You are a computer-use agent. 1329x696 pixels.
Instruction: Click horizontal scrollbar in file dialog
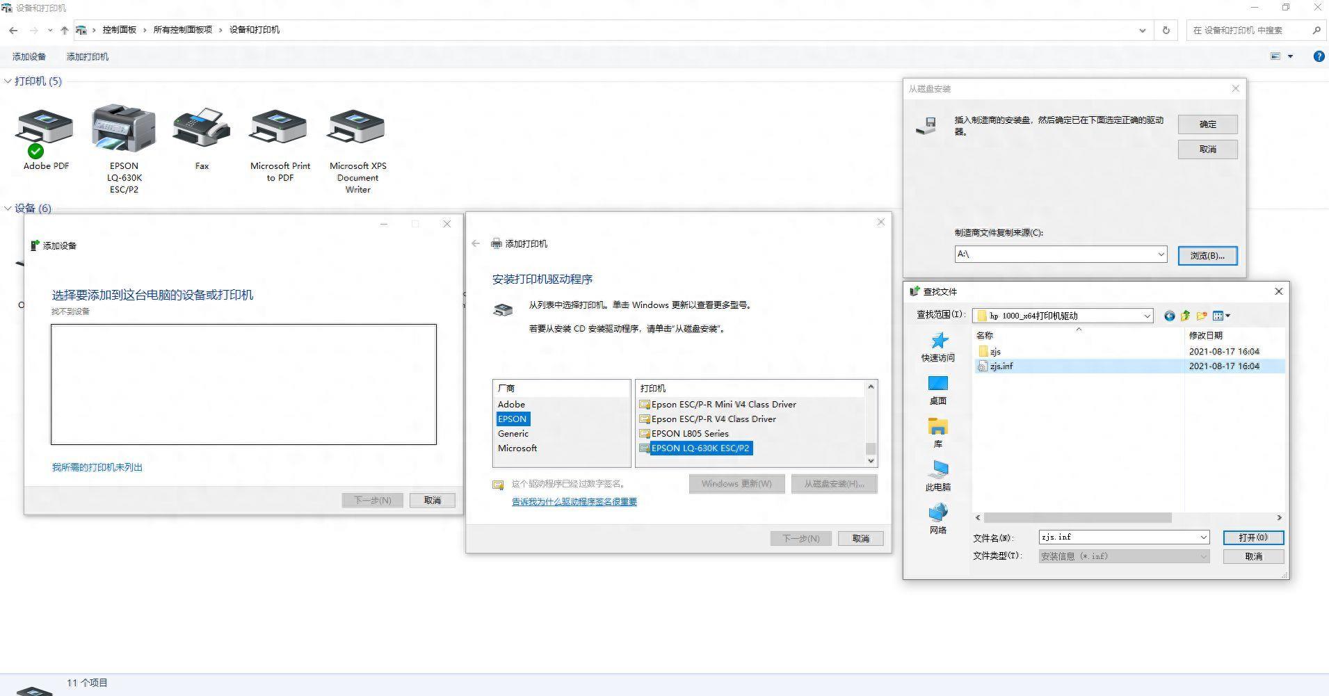(1078, 518)
